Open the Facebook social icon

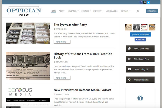point(141,2)
